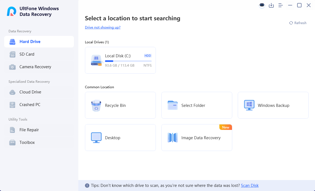Select the Hard Drive sidebar tab
The image size is (315, 191).
[x=39, y=42]
